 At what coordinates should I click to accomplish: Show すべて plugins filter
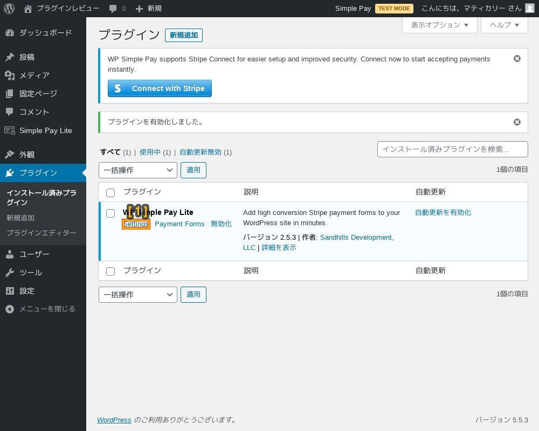click(110, 152)
